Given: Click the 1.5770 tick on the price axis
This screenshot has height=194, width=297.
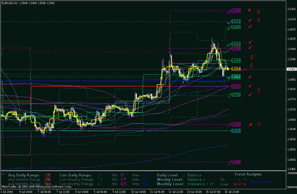Looking at the screenshot, I should [291, 99].
